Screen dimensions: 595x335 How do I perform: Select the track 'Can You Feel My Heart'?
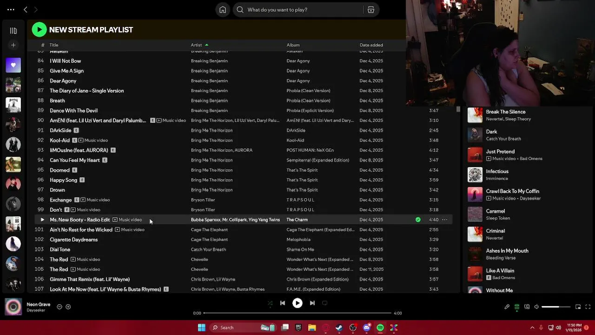click(x=74, y=160)
